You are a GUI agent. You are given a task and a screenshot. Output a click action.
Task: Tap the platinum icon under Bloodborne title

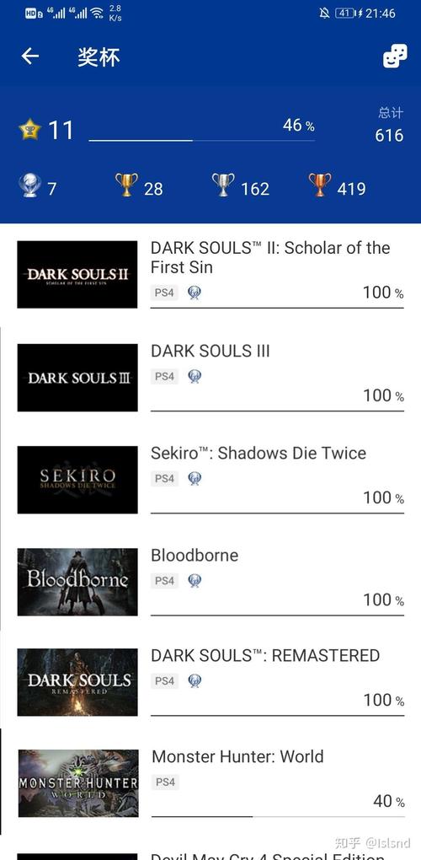point(195,580)
